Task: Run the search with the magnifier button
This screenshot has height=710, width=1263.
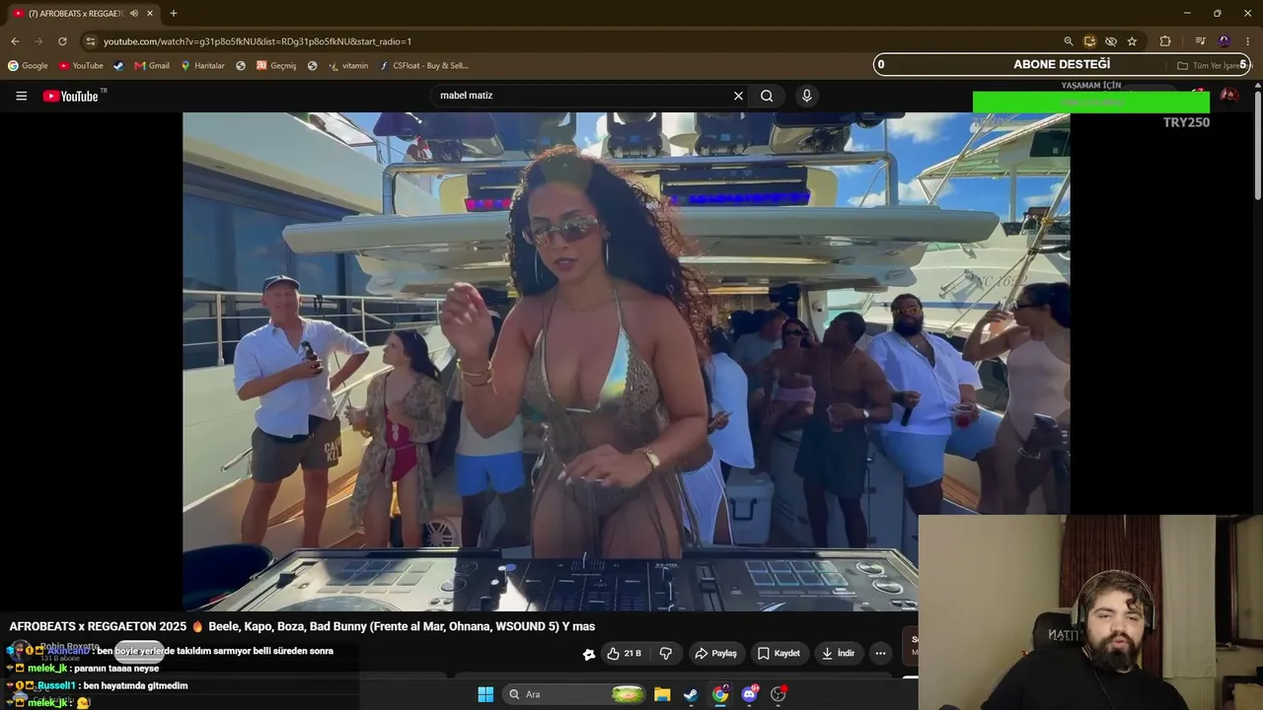Action: click(767, 96)
